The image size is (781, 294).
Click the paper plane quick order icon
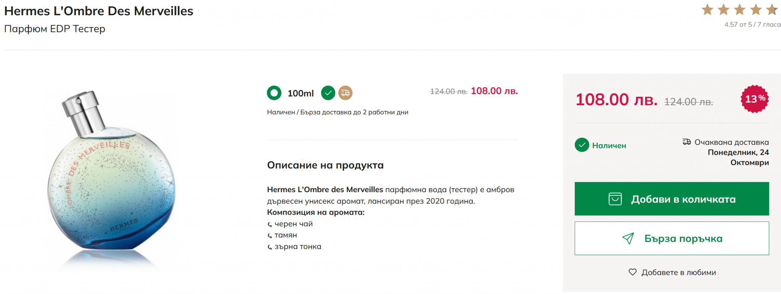[628, 238]
